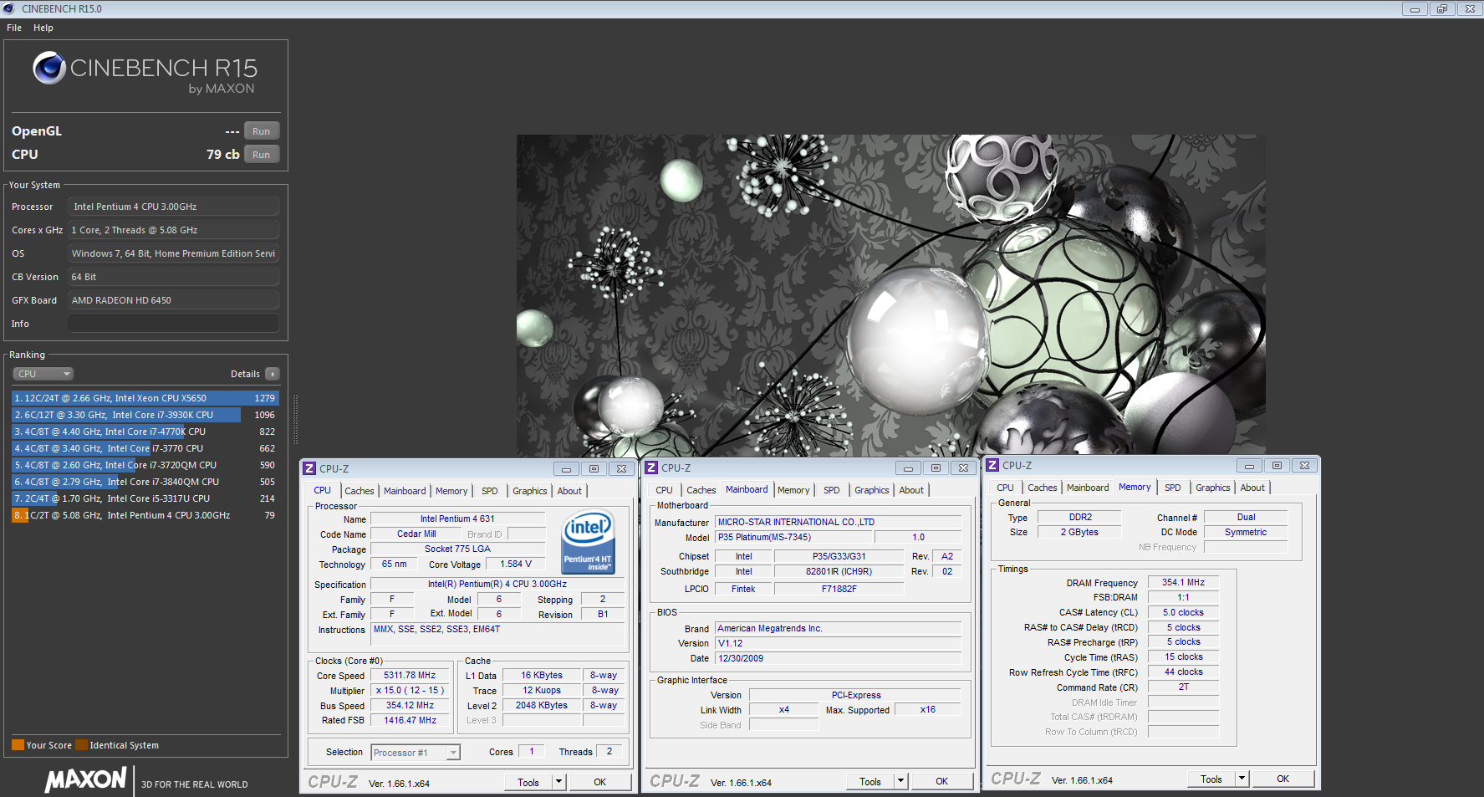Viewport: 1484px width, 797px height.
Task: Close the Mainboard CPU-Z window
Action: tap(963, 468)
